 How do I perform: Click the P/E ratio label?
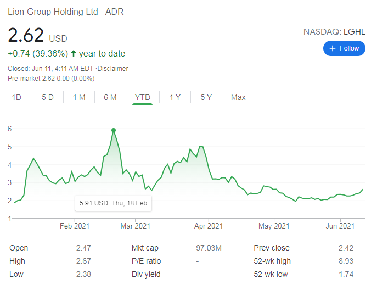click(x=146, y=261)
